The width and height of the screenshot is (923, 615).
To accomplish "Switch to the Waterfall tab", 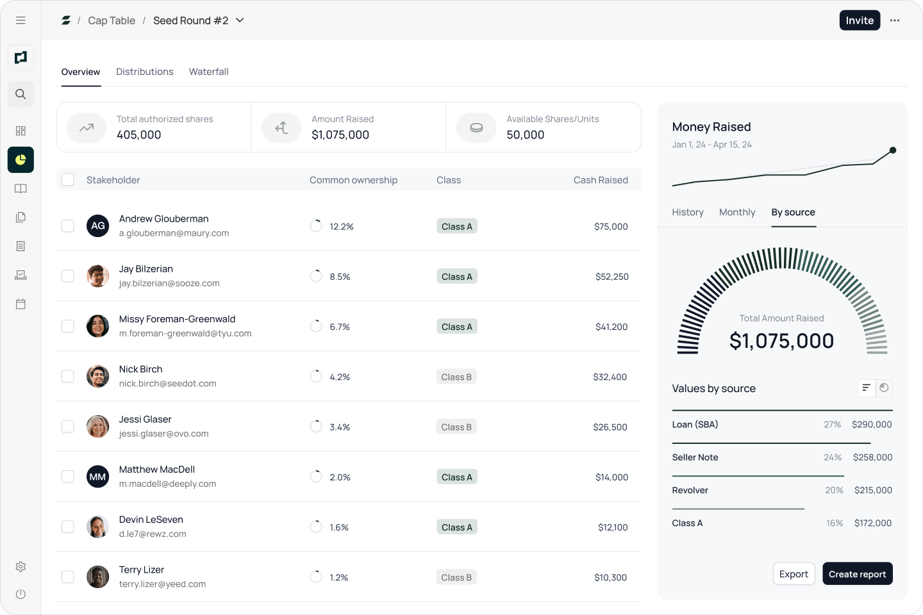I will [208, 72].
